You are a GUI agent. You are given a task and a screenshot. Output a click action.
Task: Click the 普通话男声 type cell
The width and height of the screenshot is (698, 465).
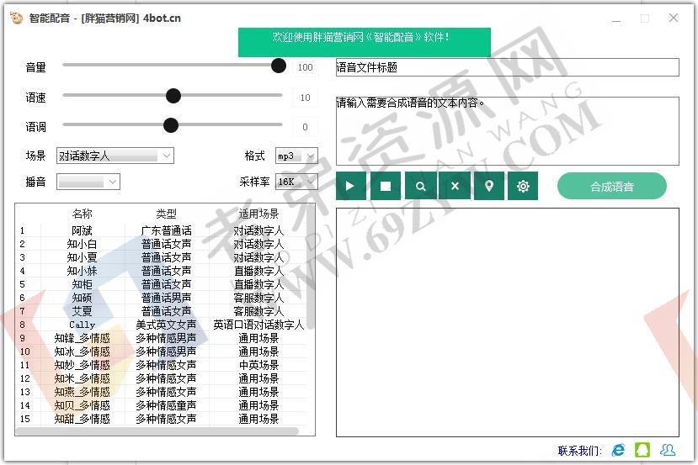point(166,298)
